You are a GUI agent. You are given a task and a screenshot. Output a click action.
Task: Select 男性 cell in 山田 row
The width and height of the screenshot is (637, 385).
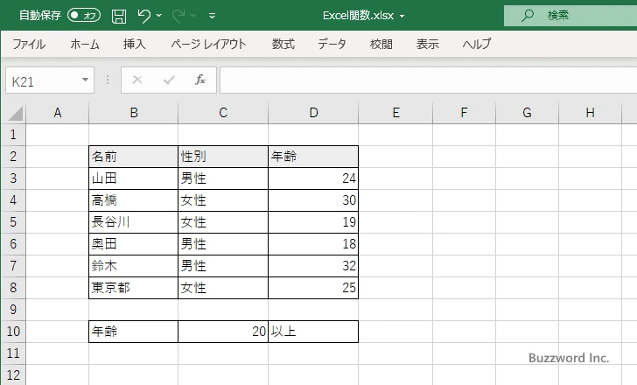pos(223,178)
